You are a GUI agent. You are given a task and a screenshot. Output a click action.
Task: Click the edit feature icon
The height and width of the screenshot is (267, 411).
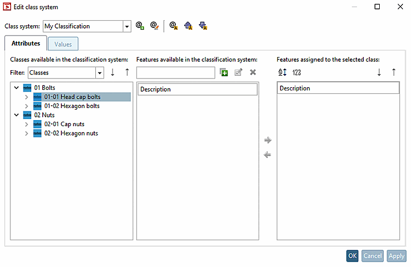238,72
